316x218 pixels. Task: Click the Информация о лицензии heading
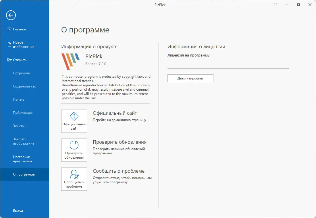tap(196, 46)
